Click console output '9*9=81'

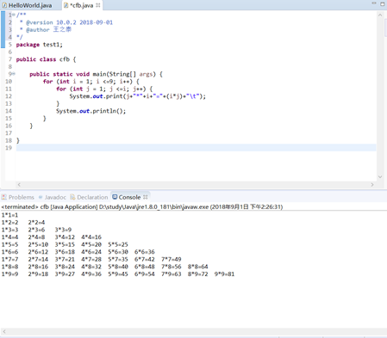pos(224,274)
